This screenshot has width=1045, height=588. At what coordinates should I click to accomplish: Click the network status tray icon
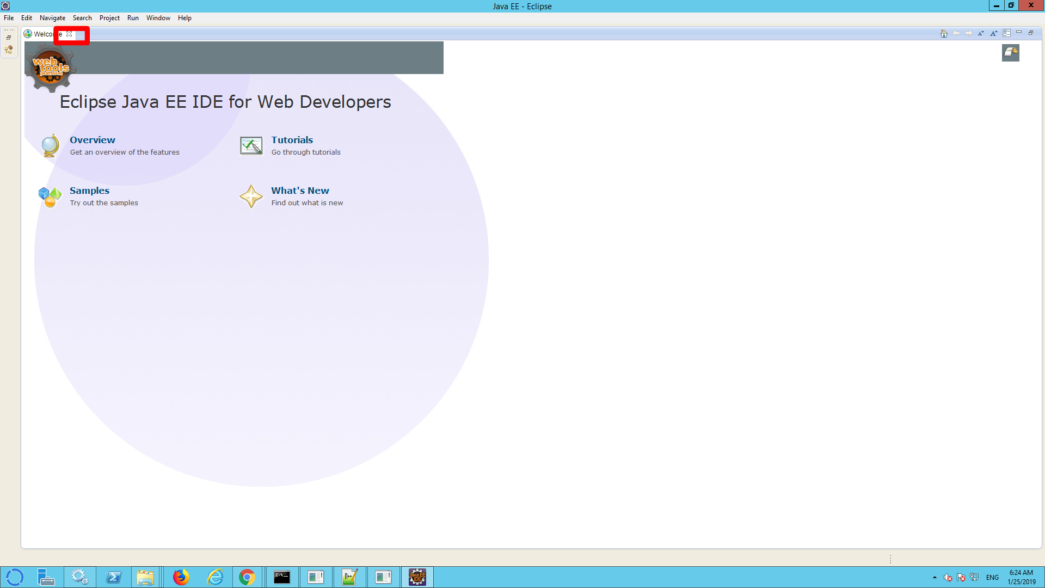(974, 578)
